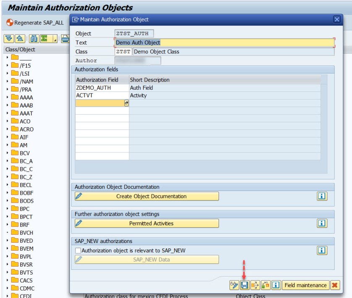Select the ACTVT authorization field row
Viewport: 352px width, 298px height.
102,96
